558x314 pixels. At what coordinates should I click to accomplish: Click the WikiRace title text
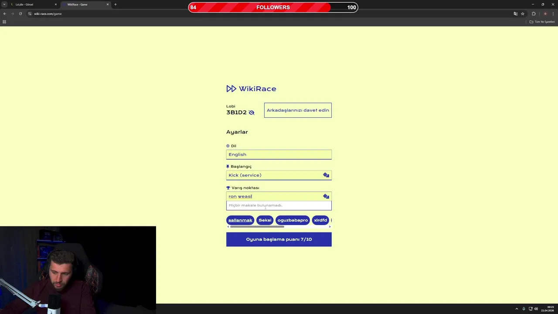point(257,89)
